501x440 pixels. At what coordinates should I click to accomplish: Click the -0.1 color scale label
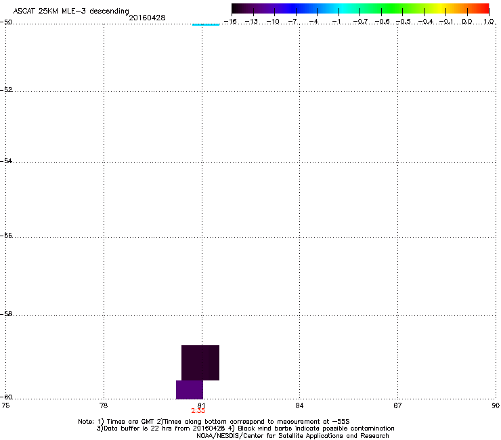(446, 22)
